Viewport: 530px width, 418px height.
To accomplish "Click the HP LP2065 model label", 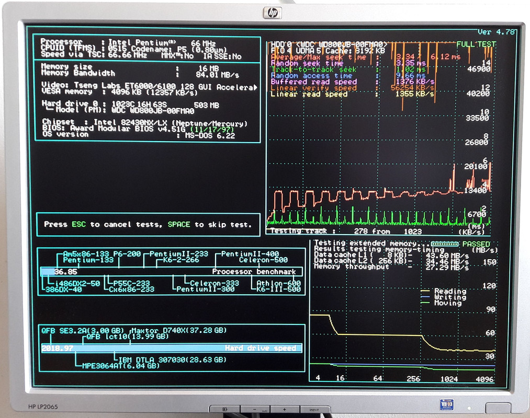I will point(42,407).
